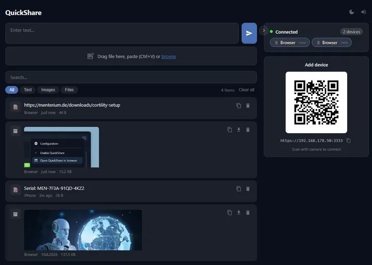Copy the Configuration screenshot image
Image resolution: width=372 pixels, height=265 pixels.
pyautogui.click(x=229, y=130)
